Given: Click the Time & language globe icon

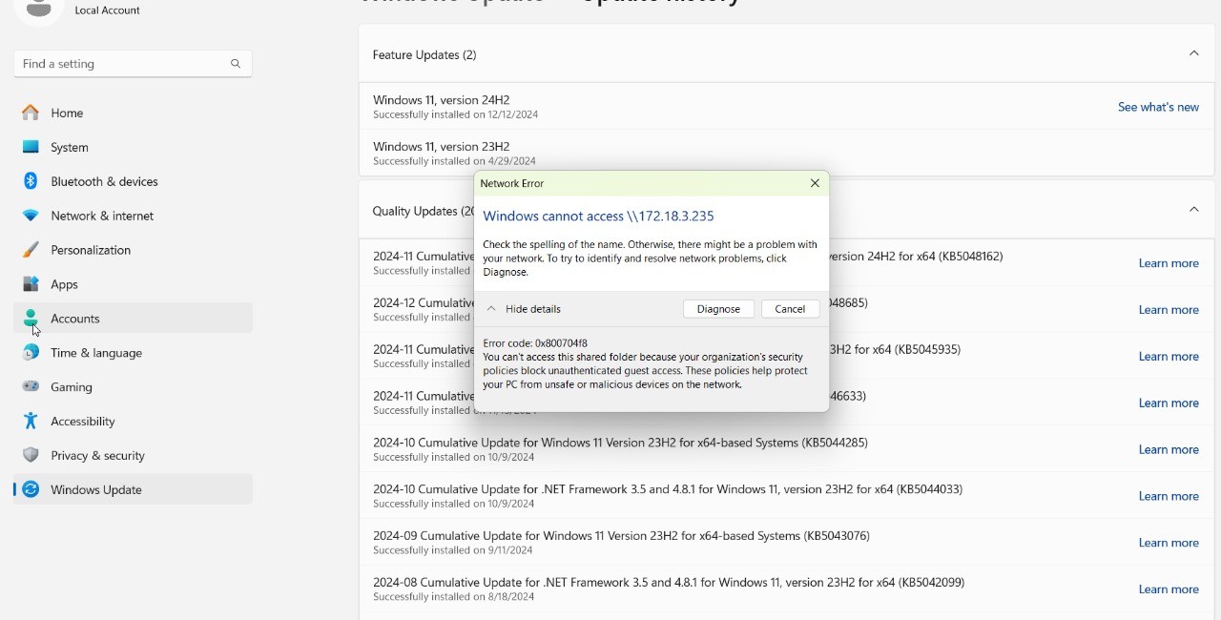Looking at the screenshot, I should [31, 353].
